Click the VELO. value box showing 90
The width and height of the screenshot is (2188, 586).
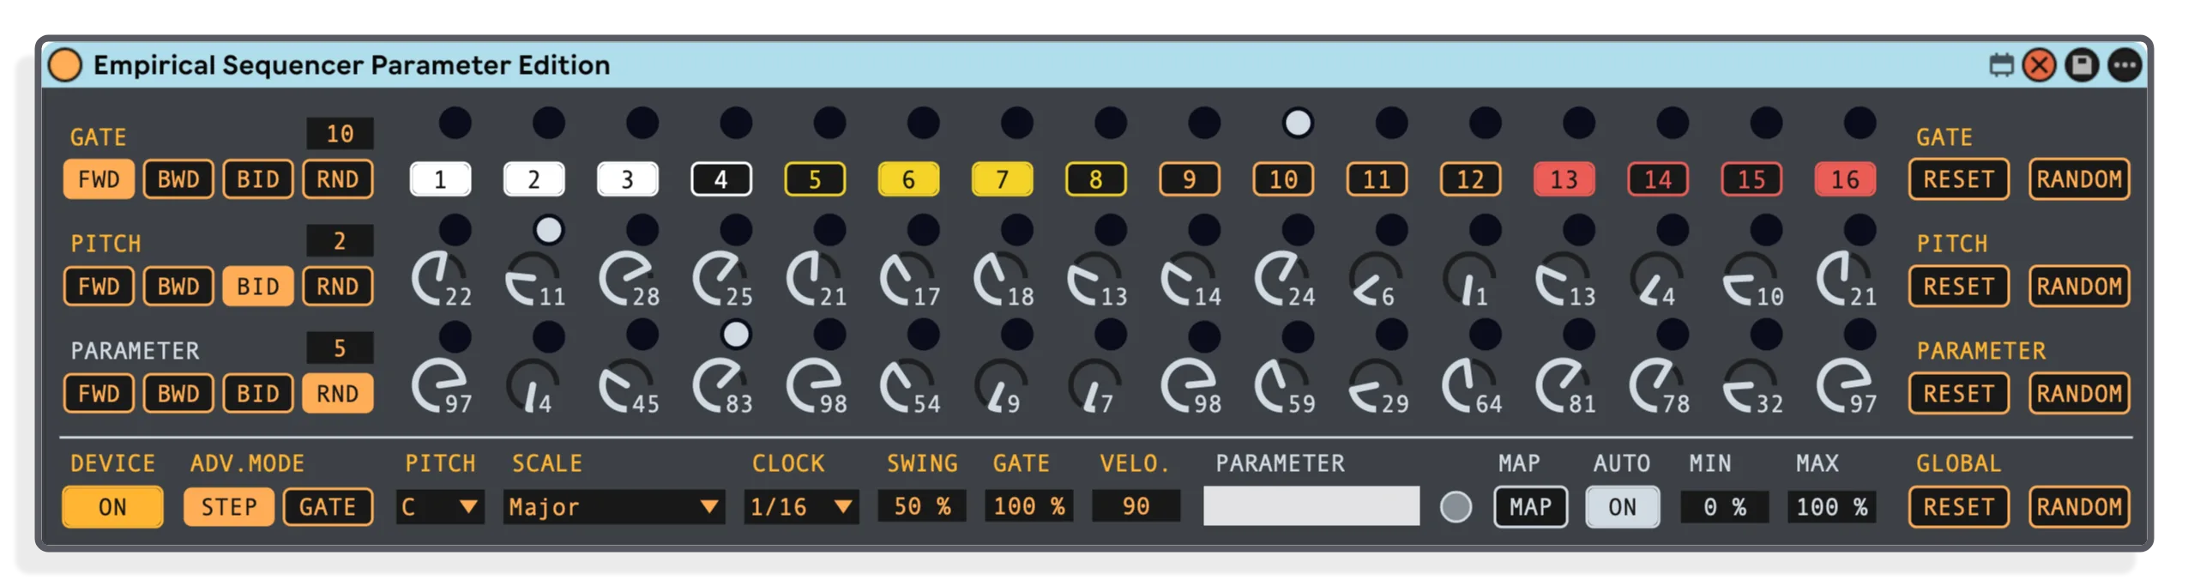pyautogui.click(x=1136, y=506)
